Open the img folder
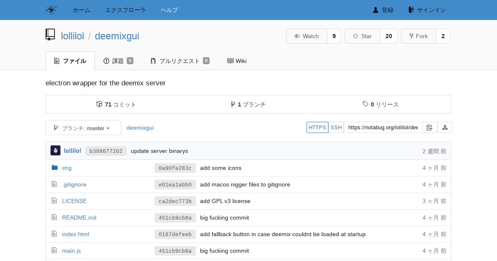Image resolution: width=497 pixels, height=261 pixels. pos(67,168)
